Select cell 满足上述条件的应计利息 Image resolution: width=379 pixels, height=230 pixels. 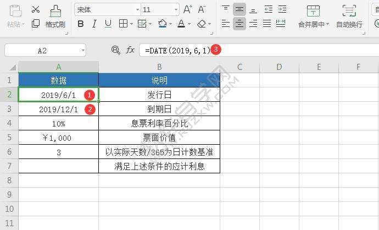pyautogui.click(x=159, y=166)
